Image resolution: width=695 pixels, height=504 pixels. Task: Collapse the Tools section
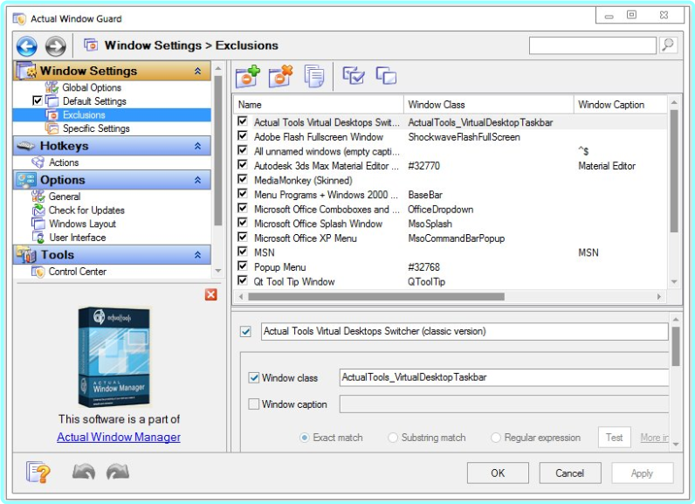click(198, 255)
